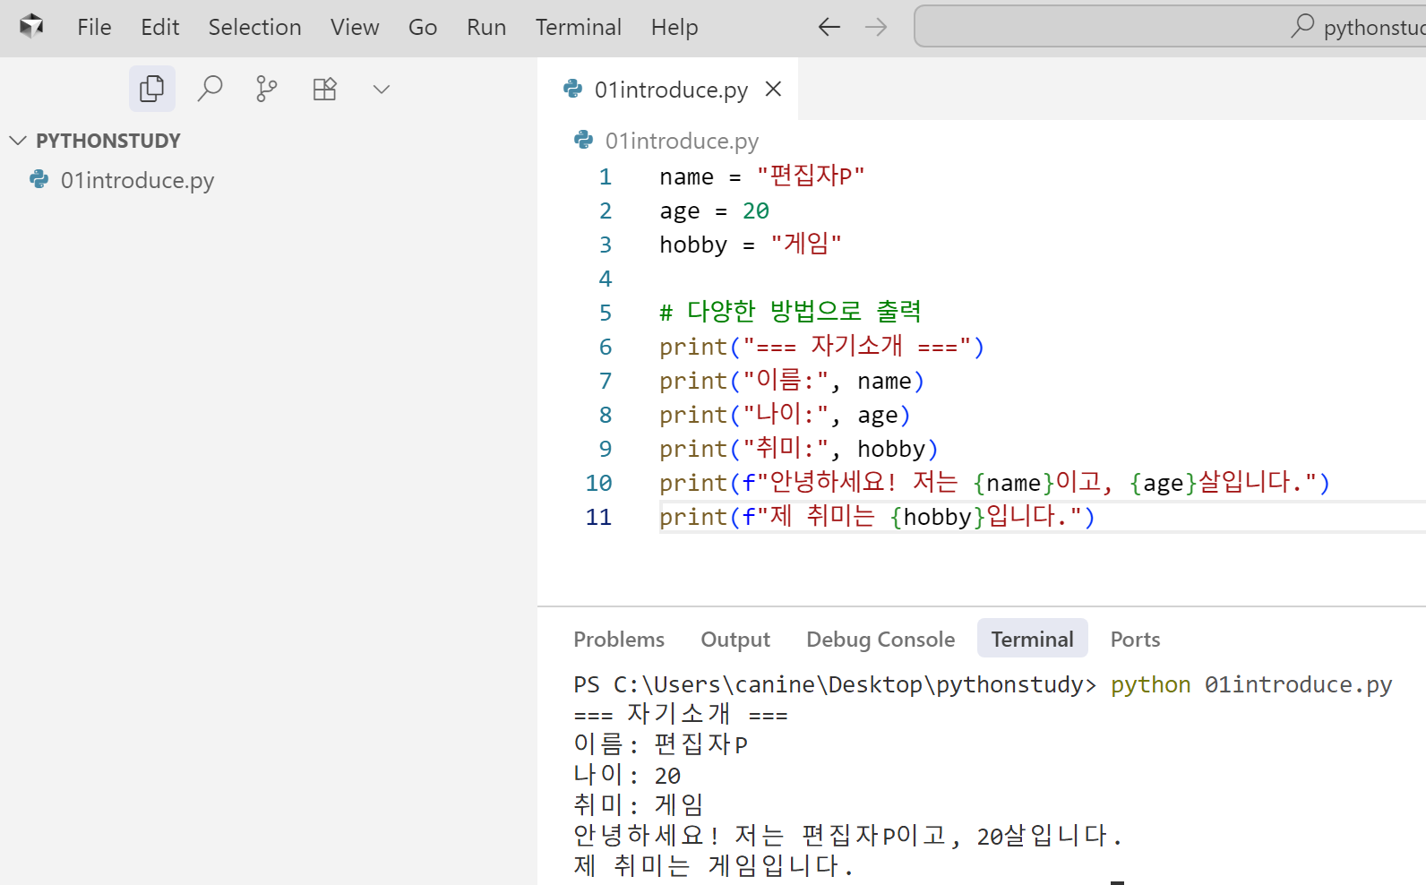This screenshot has width=1426, height=885.
Task: Open the Go menu
Action: coord(423,27)
